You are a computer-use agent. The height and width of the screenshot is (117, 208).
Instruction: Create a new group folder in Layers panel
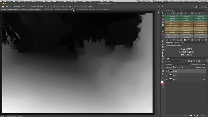pos(198,116)
